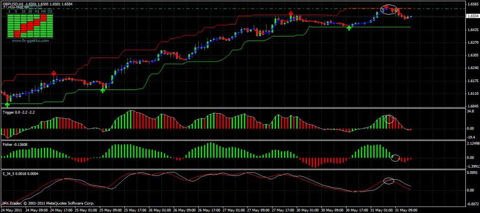
Task: Click the red sell arrow near 27 May 17:00
Action: click(x=291, y=14)
